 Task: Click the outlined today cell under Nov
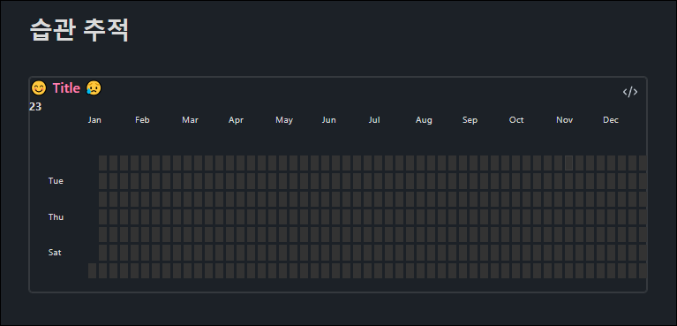pyautogui.click(x=568, y=163)
